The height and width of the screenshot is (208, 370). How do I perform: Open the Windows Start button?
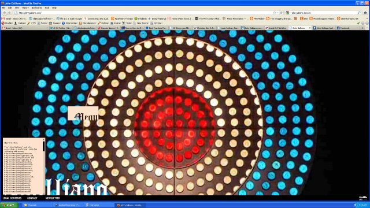pyautogui.click(x=9, y=205)
